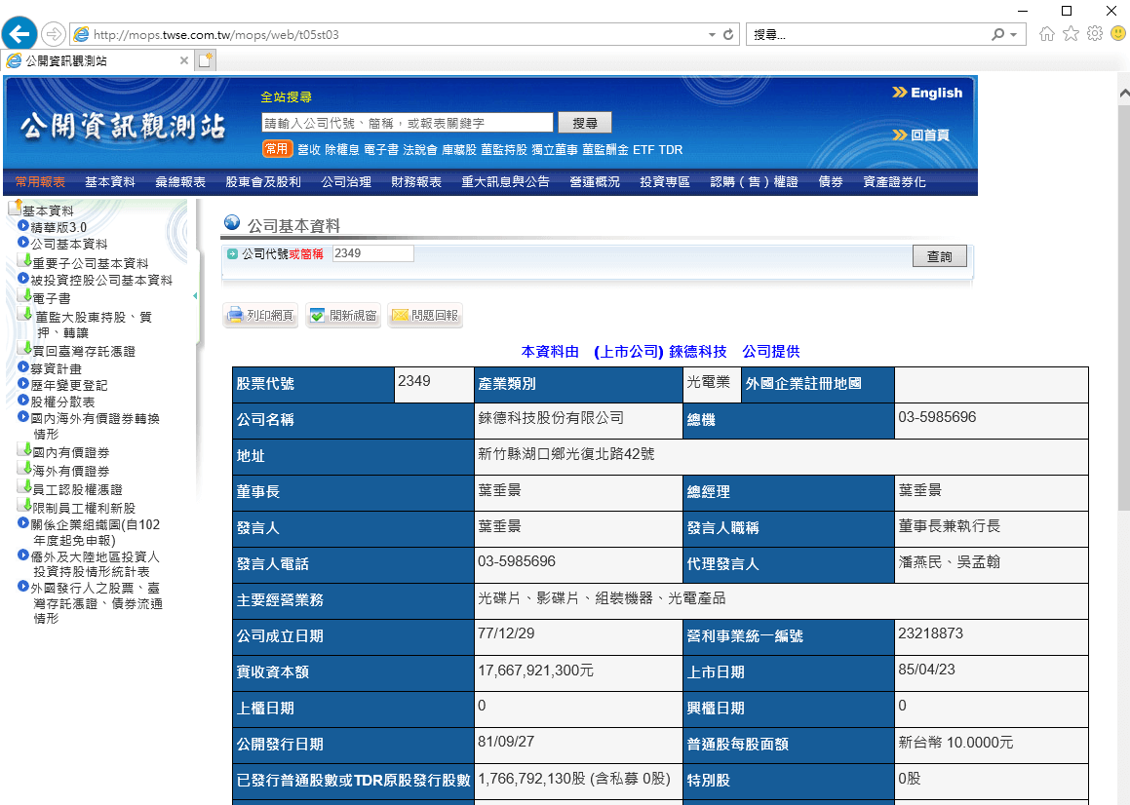Image resolution: width=1130 pixels, height=805 pixels.
Task: Click the 列印網頁 printer icon
Action: click(x=235, y=315)
